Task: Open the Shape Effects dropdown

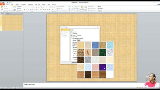Action: pos(92,10)
